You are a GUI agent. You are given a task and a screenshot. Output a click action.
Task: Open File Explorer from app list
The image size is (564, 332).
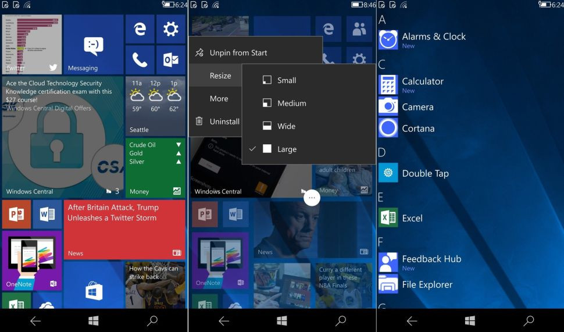tap(416, 284)
